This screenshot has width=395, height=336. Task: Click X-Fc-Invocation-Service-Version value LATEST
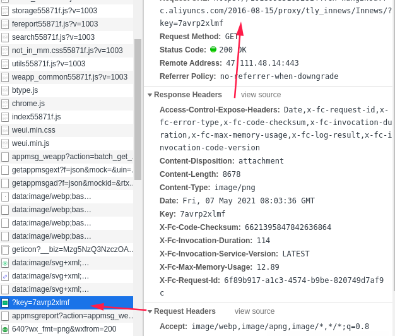tap(296, 254)
